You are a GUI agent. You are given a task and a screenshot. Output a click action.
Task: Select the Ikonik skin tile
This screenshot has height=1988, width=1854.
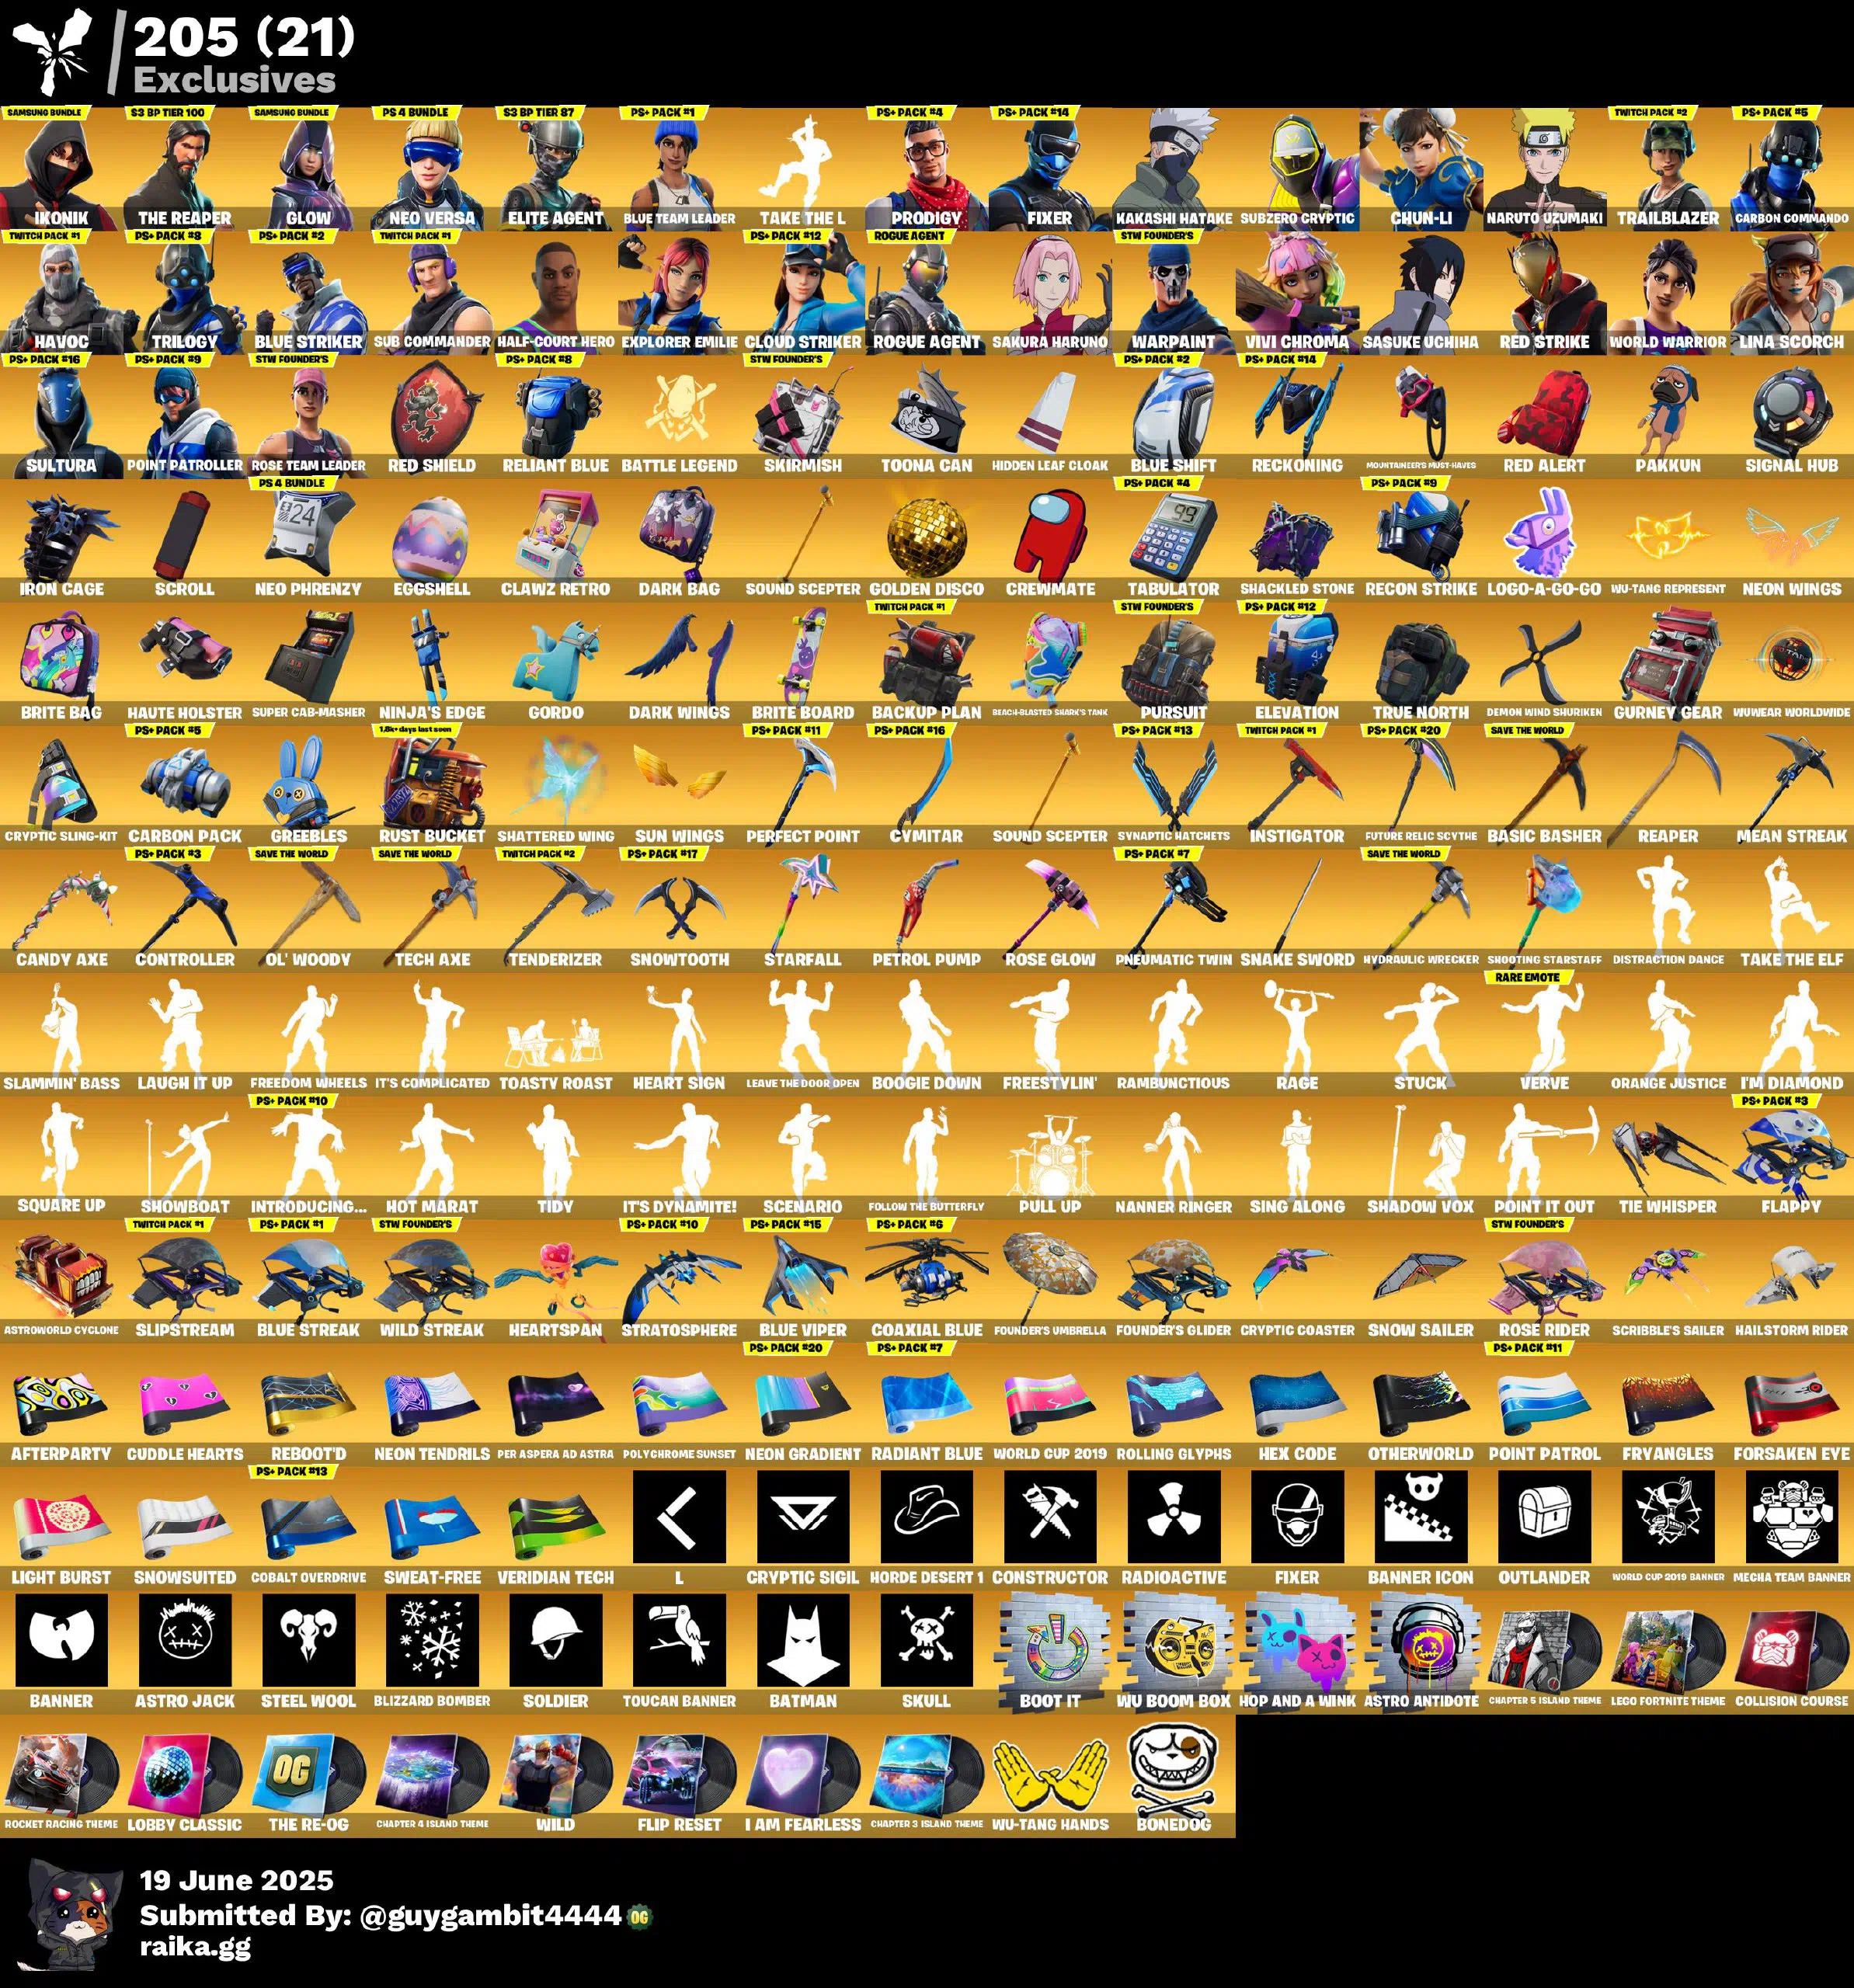61,168
